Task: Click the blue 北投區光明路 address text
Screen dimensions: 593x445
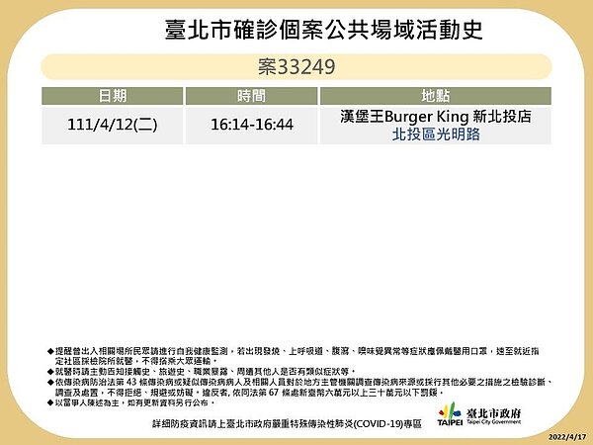Action: point(436,134)
